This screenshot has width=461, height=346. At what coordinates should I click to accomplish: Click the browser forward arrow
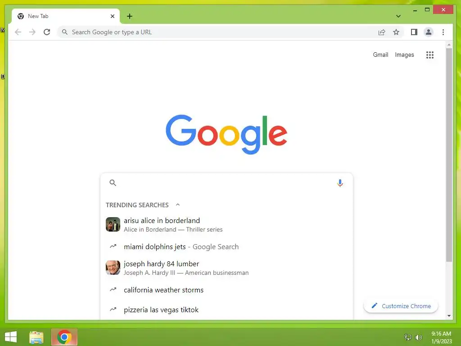(x=32, y=32)
